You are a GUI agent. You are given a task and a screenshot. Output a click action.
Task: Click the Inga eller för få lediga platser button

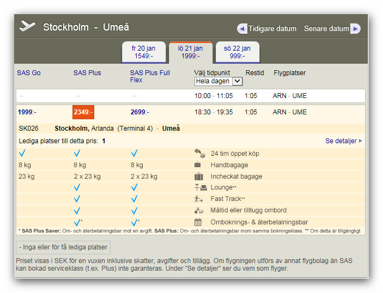tap(64, 247)
